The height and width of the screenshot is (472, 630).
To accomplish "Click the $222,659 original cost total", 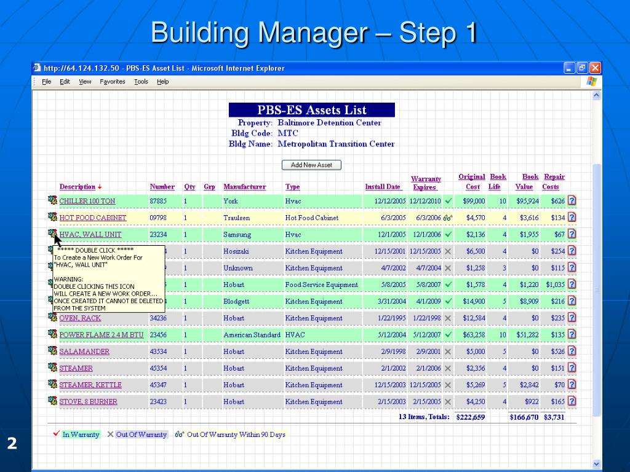I will [471, 417].
